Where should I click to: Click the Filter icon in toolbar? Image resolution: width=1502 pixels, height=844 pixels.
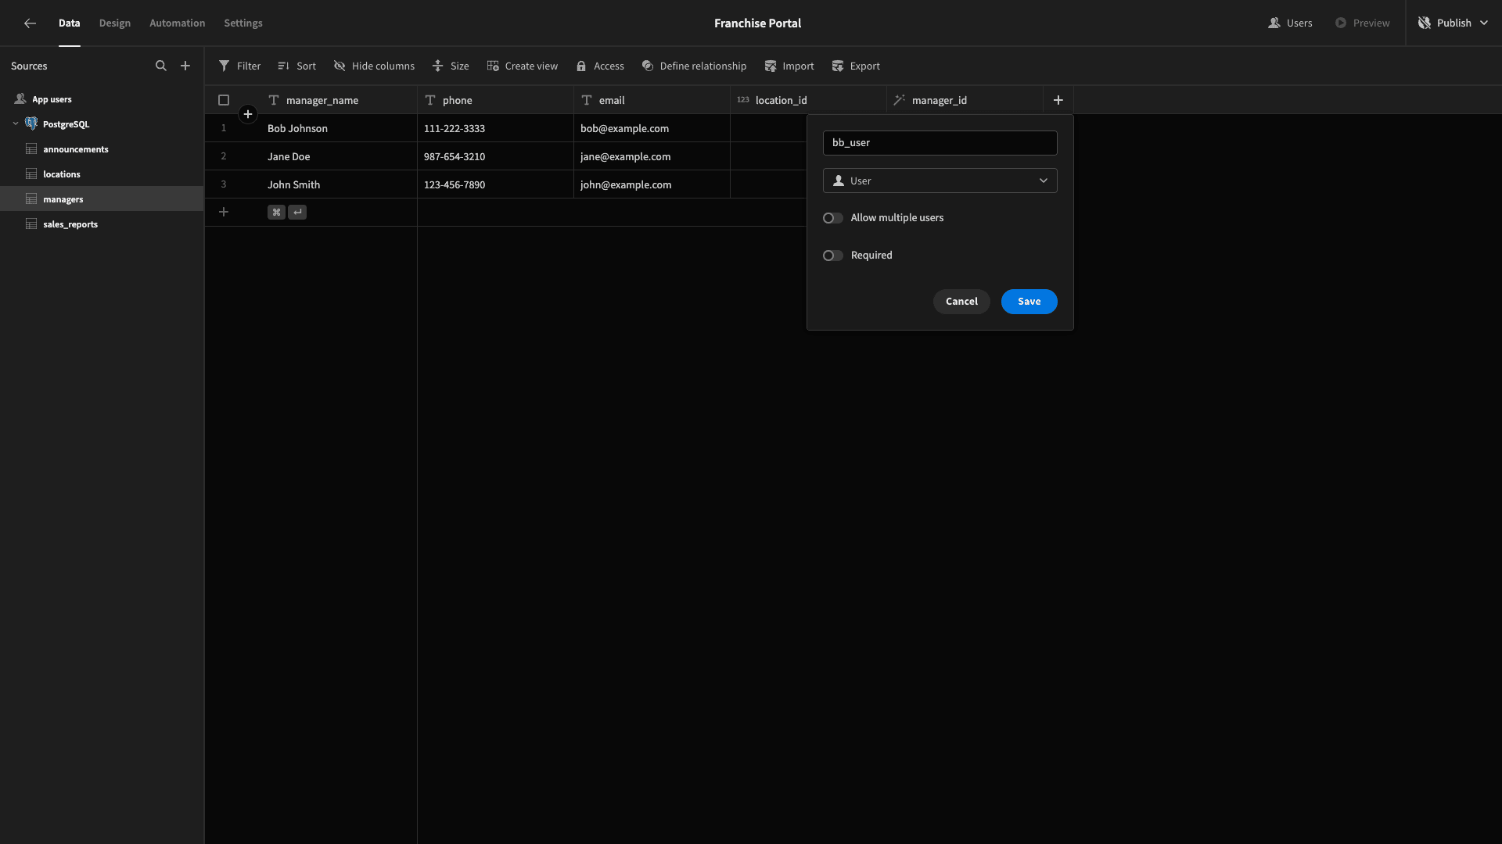click(224, 66)
